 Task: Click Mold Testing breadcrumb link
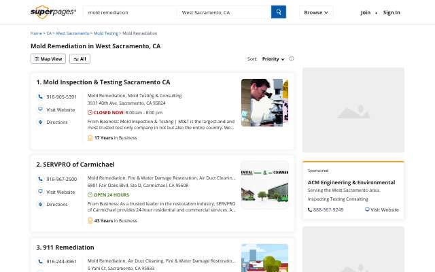106,33
